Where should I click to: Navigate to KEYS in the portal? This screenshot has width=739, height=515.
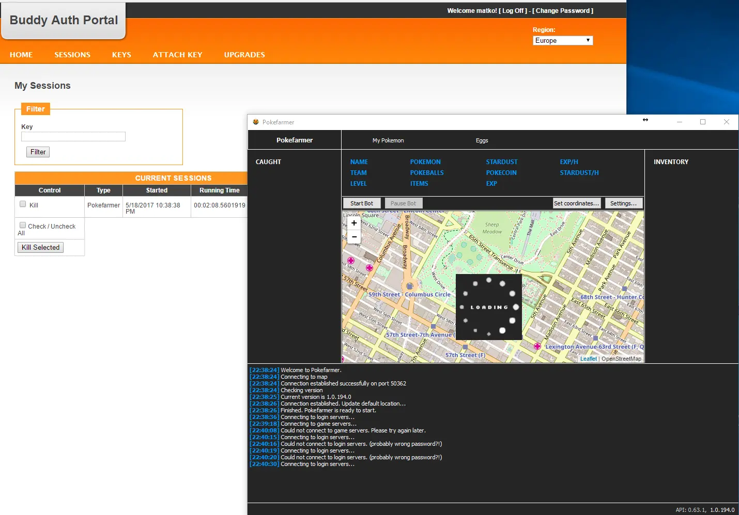pos(121,55)
